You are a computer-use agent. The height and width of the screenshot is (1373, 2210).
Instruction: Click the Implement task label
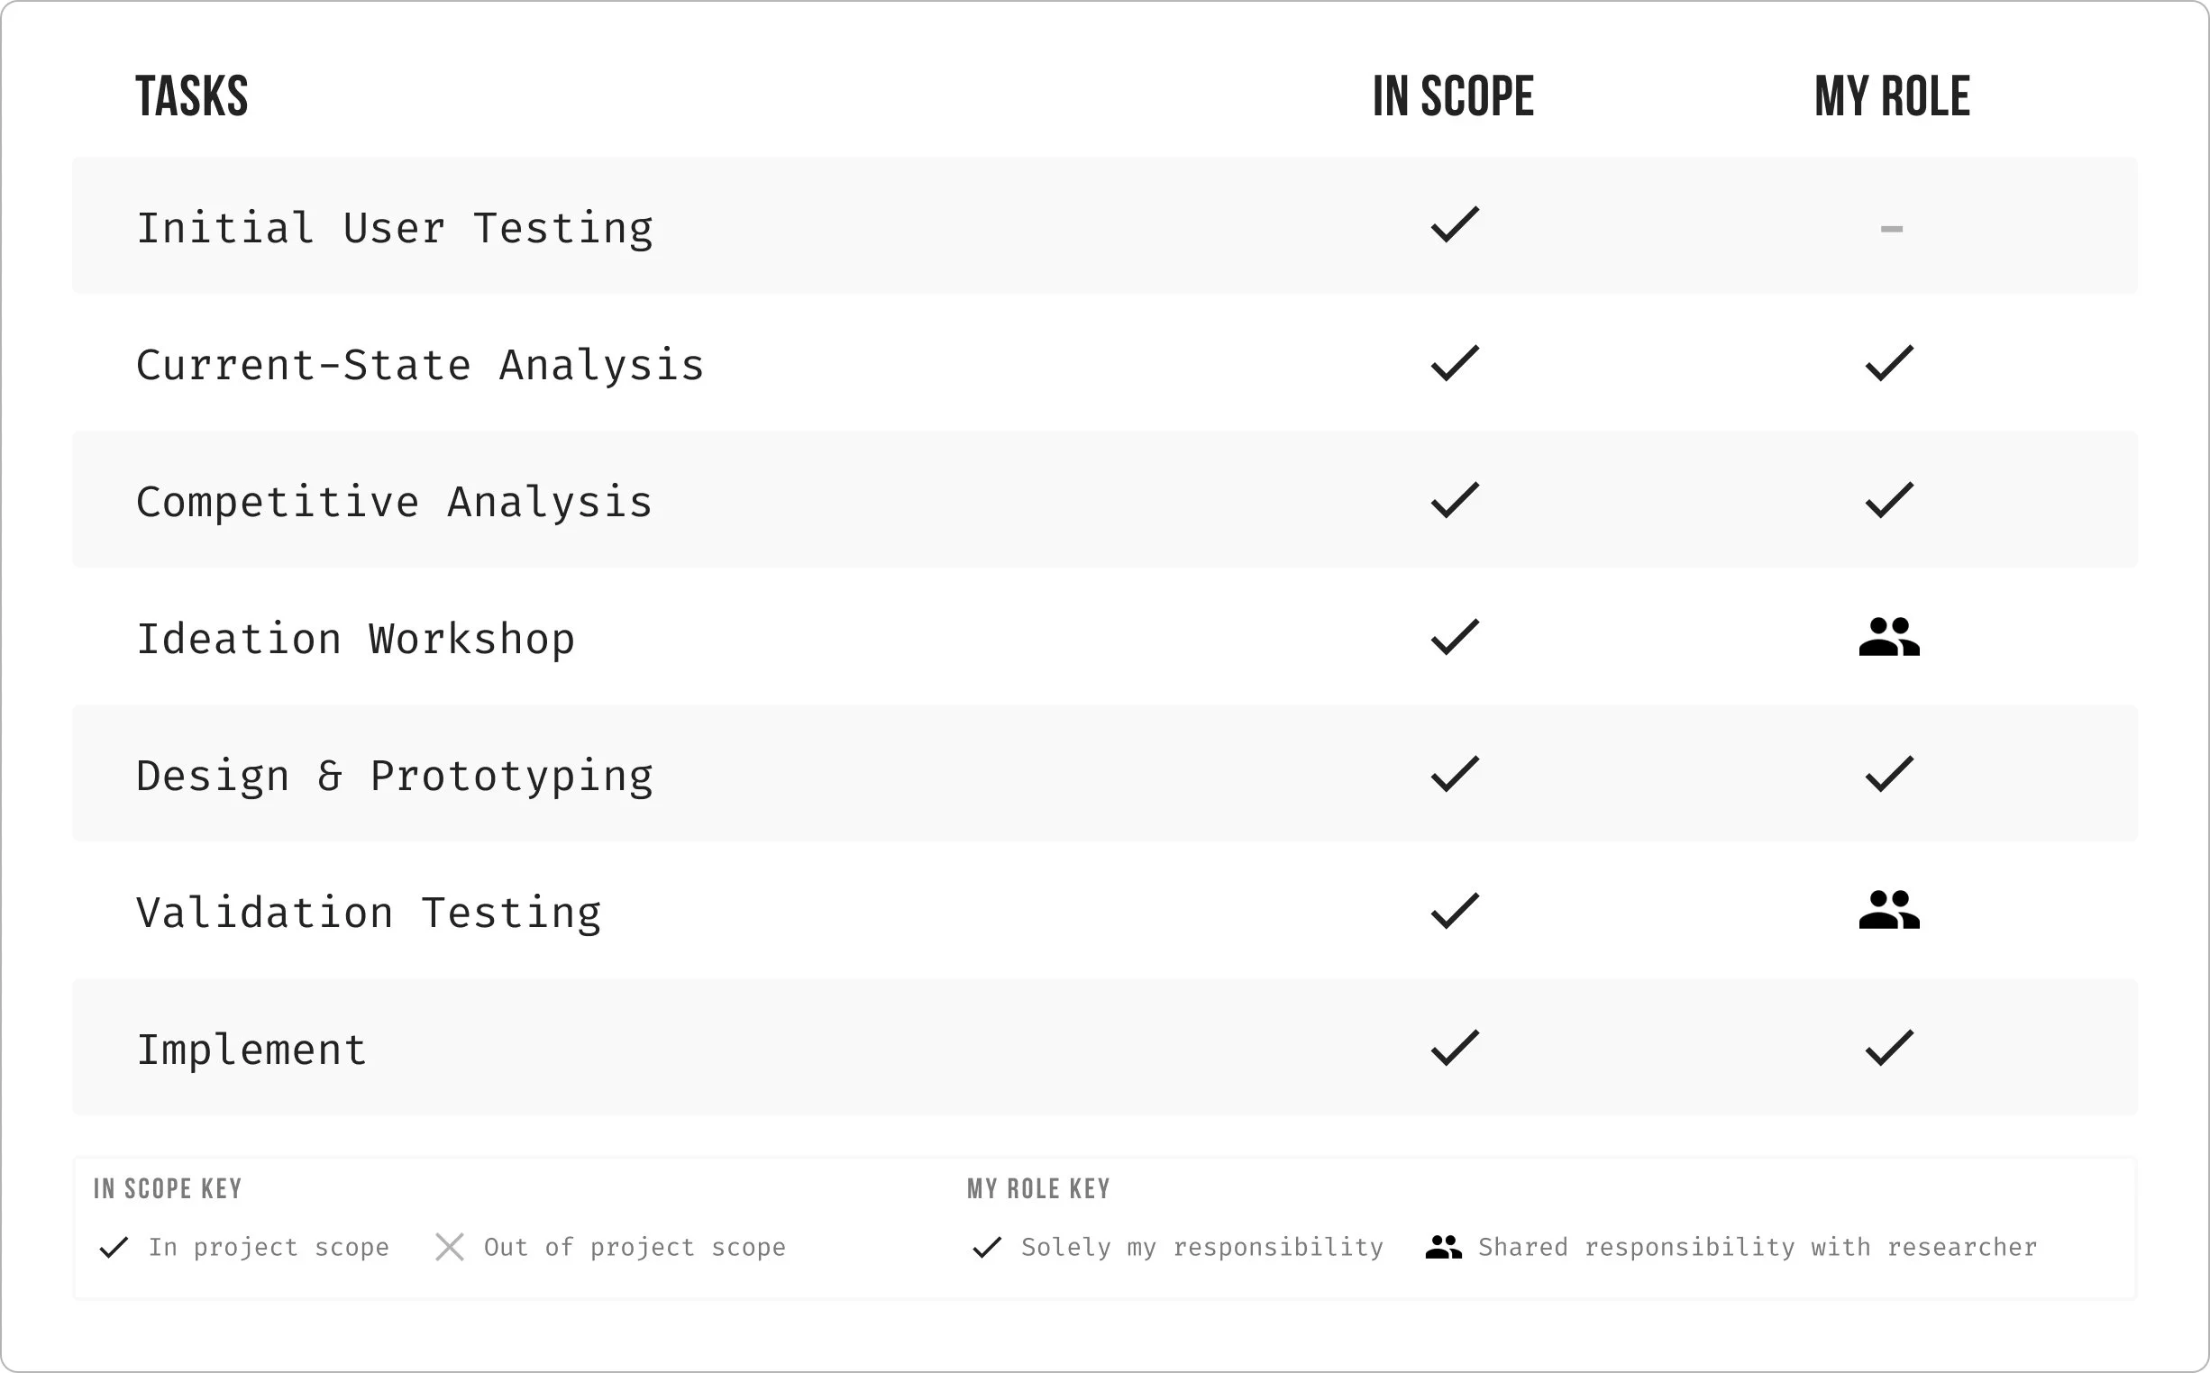(251, 1050)
